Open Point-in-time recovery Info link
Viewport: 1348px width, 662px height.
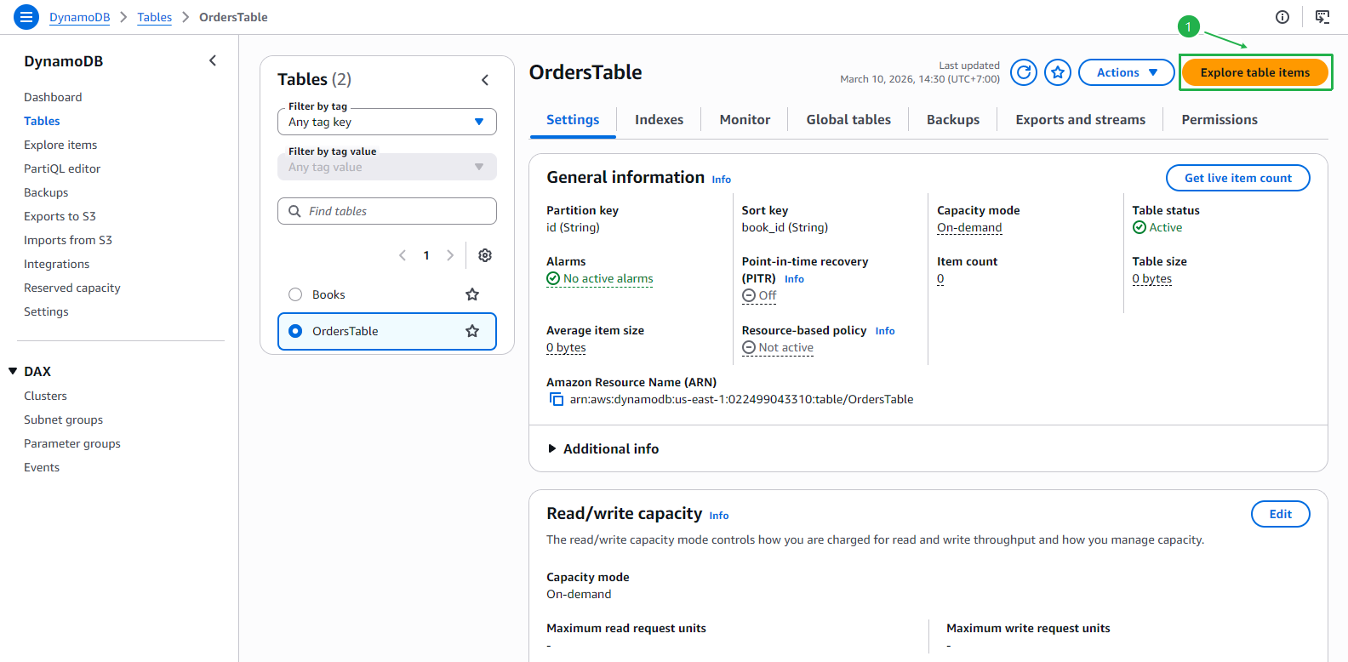point(794,279)
